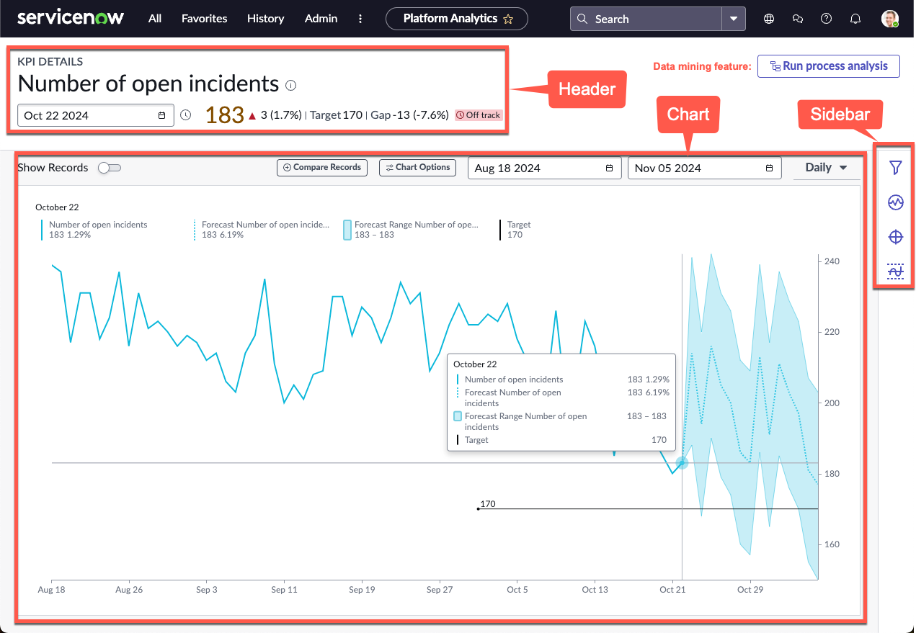Open the All menu
Image resolution: width=916 pixels, height=633 pixels.
[x=155, y=19]
